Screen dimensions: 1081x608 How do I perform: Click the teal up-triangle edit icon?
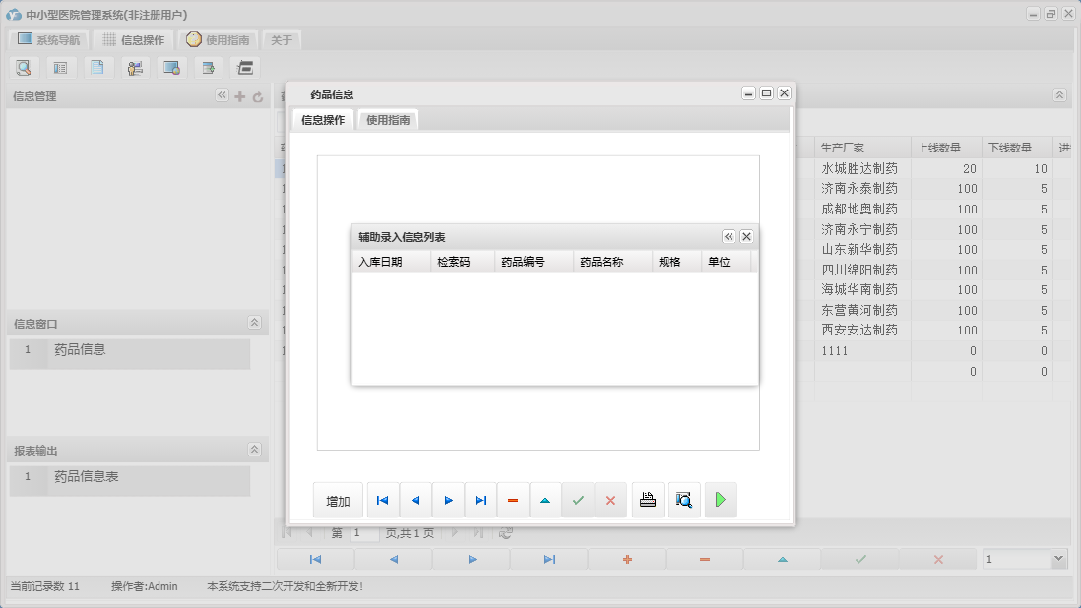point(545,500)
